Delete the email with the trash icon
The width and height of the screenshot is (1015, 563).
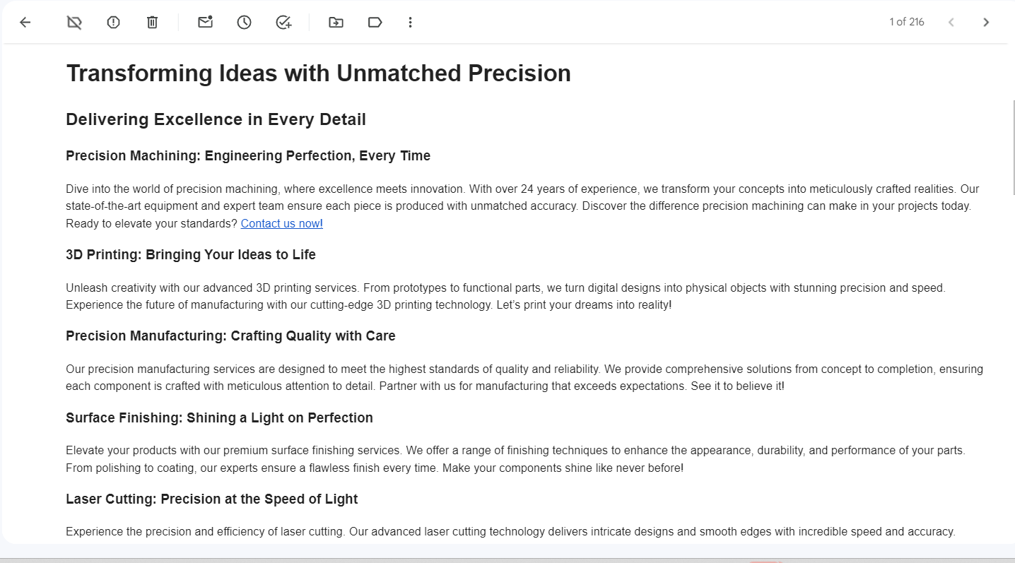click(x=152, y=23)
